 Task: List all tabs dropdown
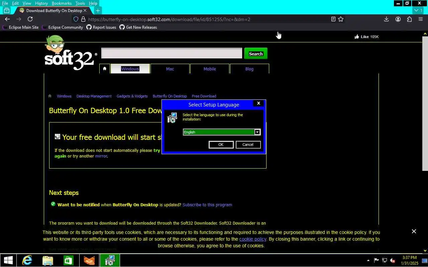point(418,11)
